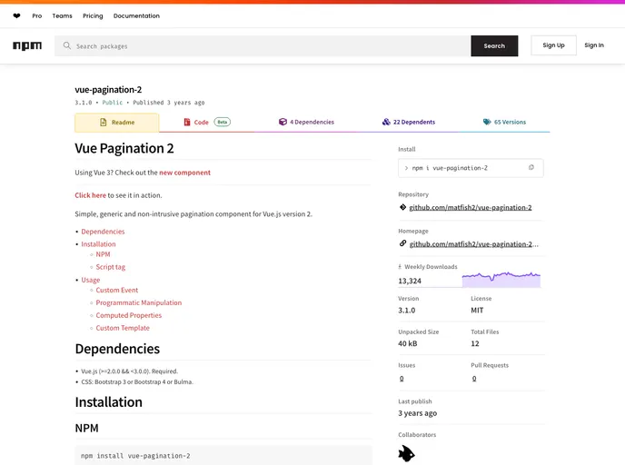Copy the npm install command

[x=531, y=168]
